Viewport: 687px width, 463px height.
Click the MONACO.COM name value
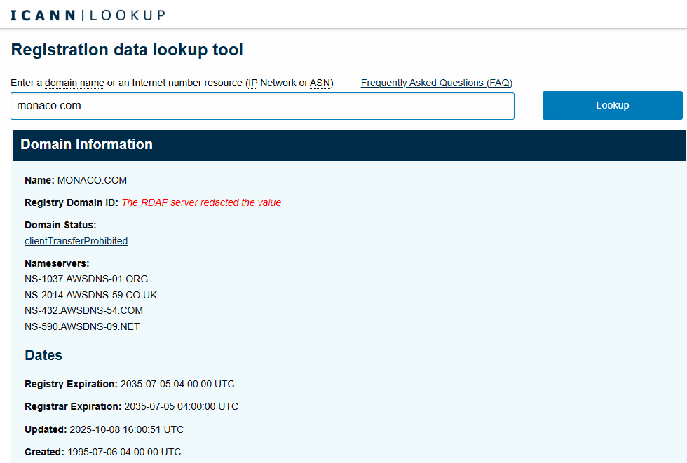(92, 180)
